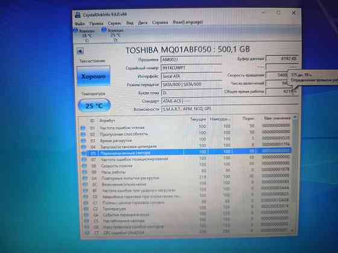Open the Справка menu

(x=160, y=22)
